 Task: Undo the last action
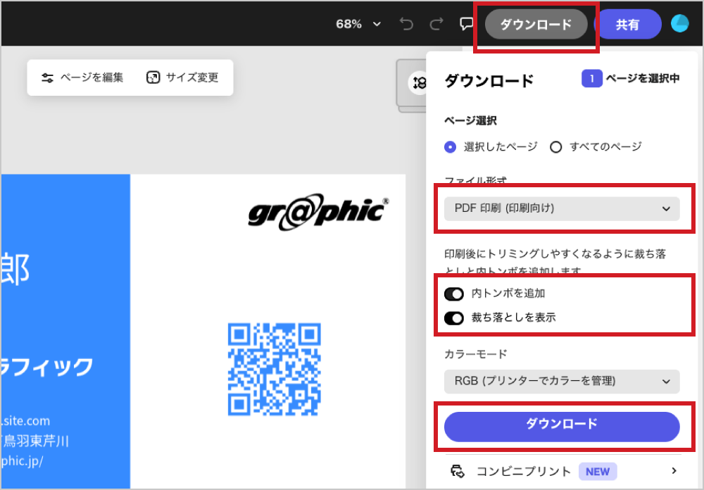pyautogui.click(x=406, y=23)
